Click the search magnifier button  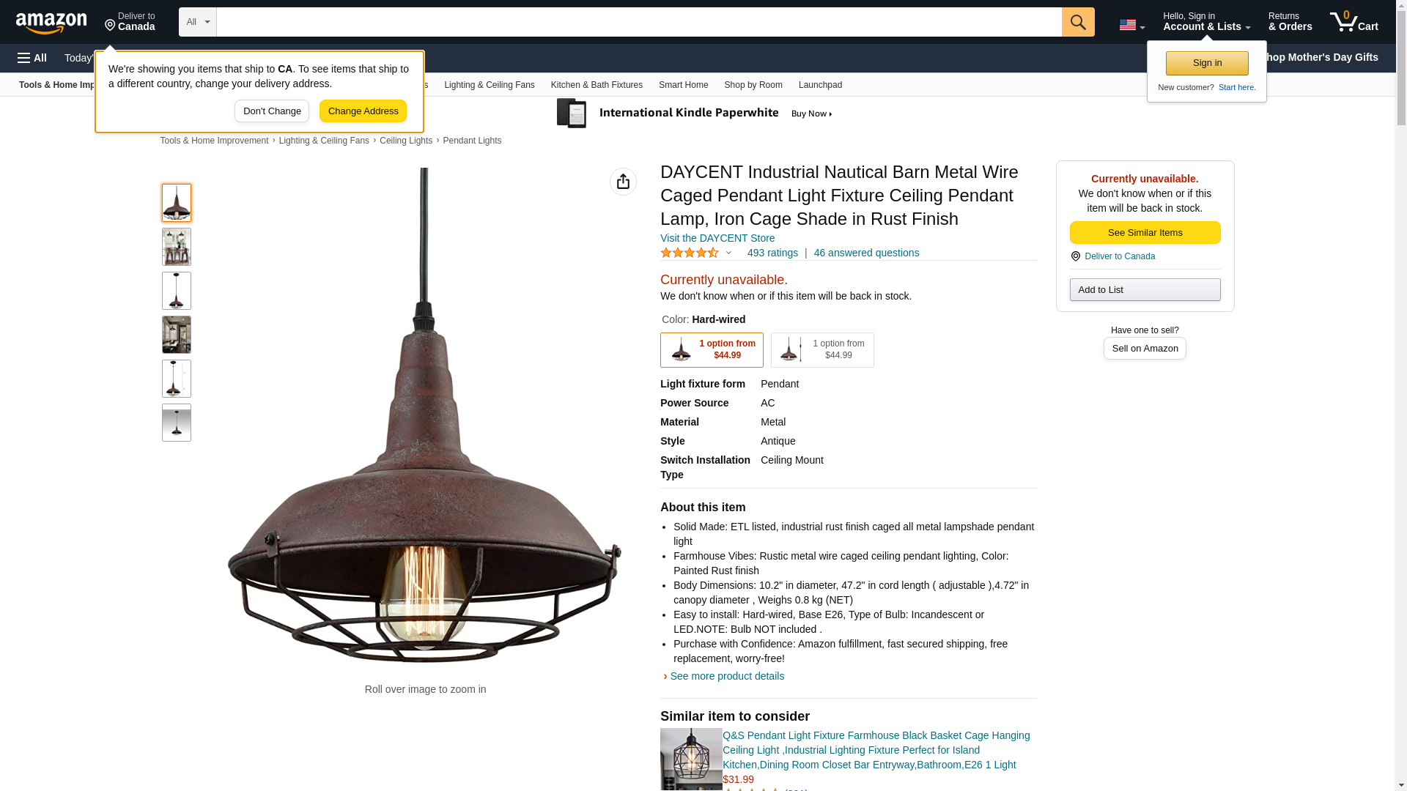point(1077,22)
